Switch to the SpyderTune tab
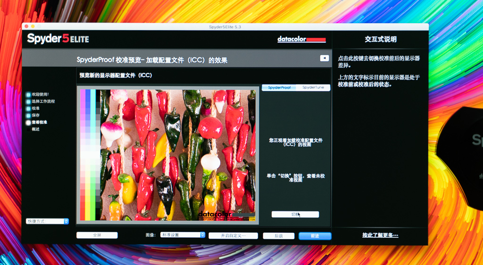 313,88
